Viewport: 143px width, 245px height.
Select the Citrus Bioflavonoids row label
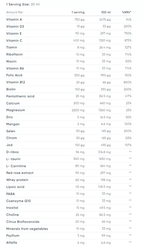pos(23,222)
